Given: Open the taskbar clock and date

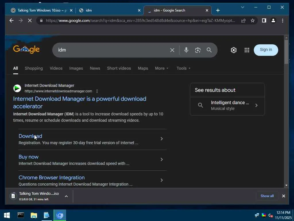Looking at the screenshot, I should [x=283, y=215].
